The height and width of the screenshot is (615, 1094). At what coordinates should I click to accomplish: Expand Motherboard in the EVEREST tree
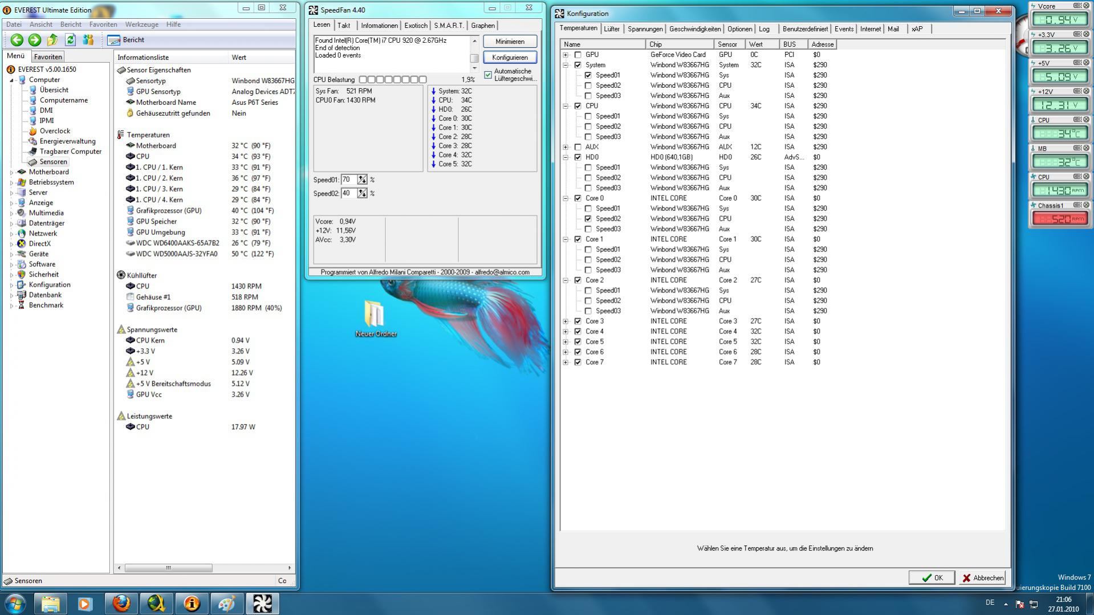point(11,172)
